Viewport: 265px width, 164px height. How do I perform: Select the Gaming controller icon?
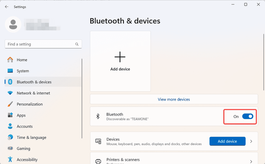(x=10, y=148)
